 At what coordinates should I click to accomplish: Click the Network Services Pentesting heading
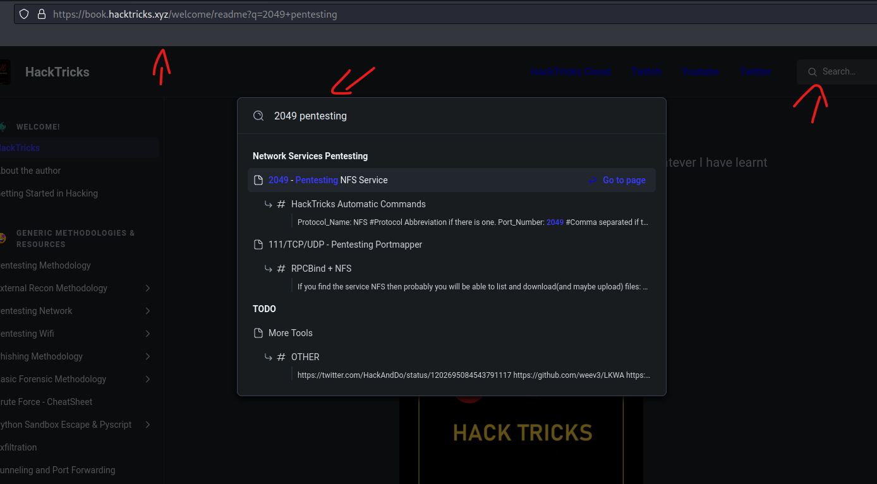pyautogui.click(x=310, y=156)
